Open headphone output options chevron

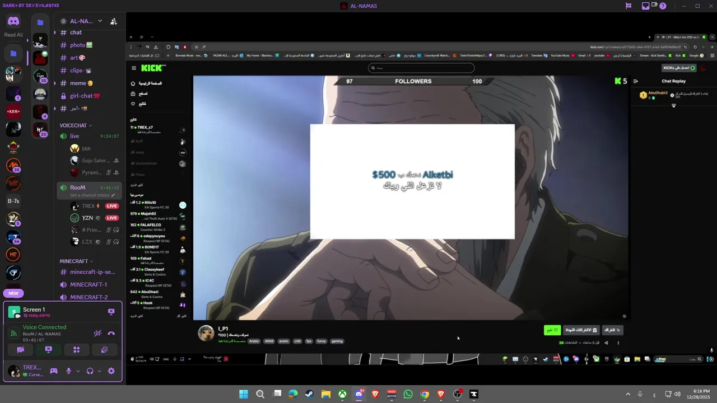pos(99,371)
